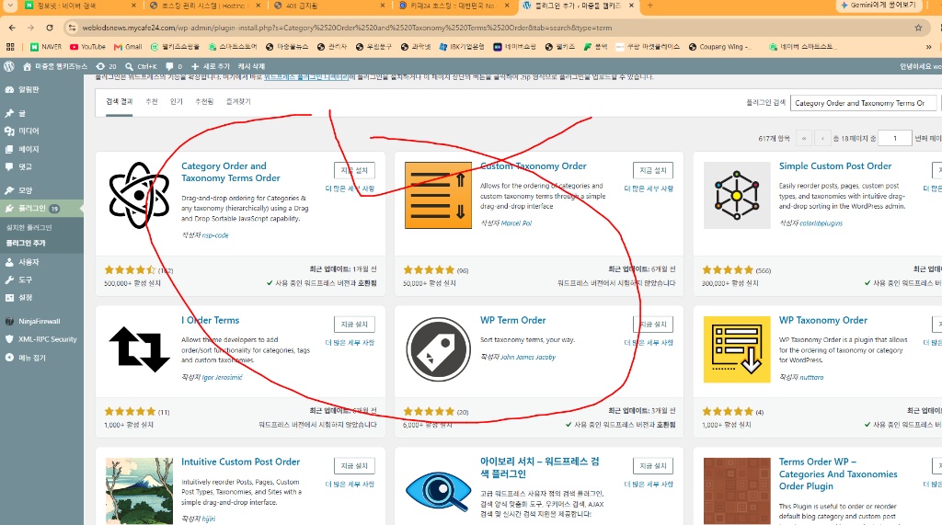View more details for WP Term Order

649,342
